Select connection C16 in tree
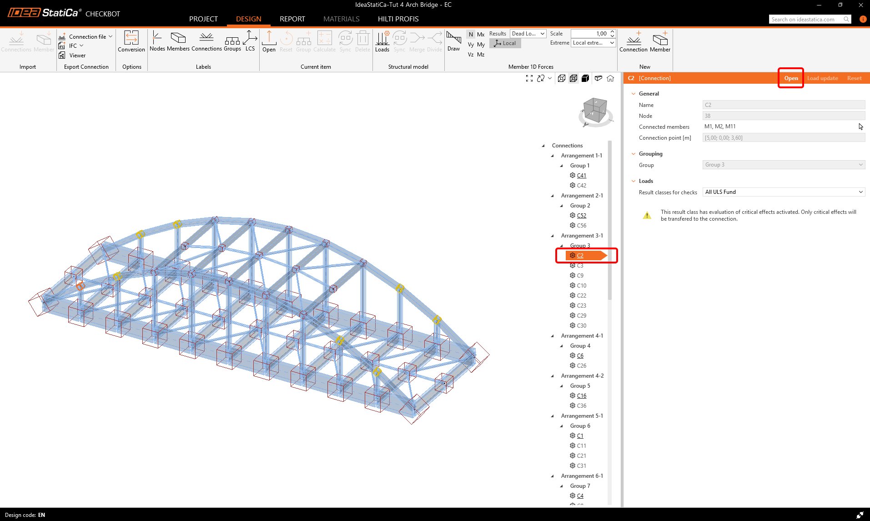Viewport: 870px width, 521px height. (581, 396)
